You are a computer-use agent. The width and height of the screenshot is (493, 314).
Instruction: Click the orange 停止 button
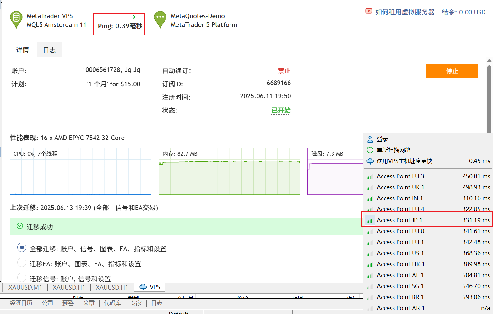tap(452, 71)
